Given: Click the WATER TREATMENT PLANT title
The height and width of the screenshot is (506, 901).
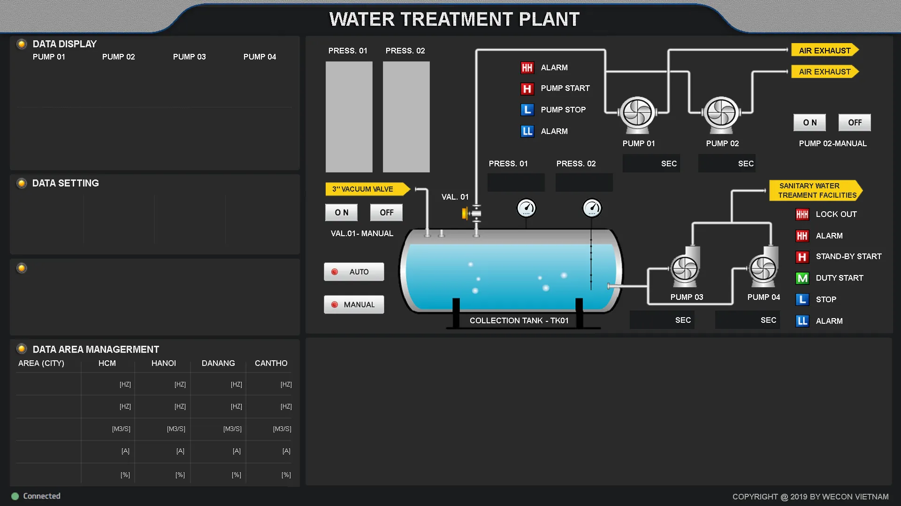Looking at the screenshot, I should (454, 19).
